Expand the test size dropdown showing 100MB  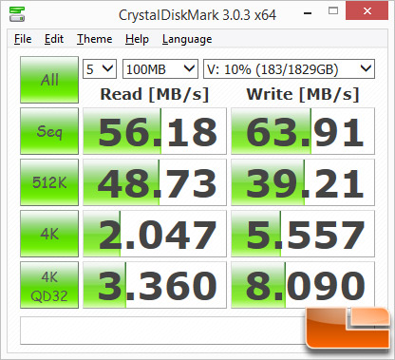pyautogui.click(x=160, y=68)
